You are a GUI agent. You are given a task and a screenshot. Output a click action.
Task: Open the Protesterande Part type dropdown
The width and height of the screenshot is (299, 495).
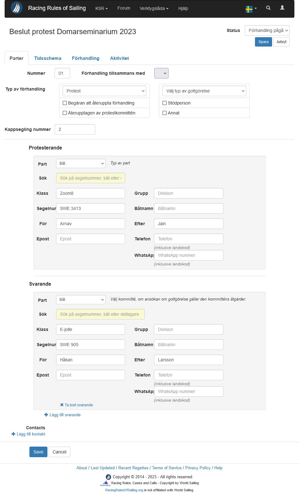81,163
